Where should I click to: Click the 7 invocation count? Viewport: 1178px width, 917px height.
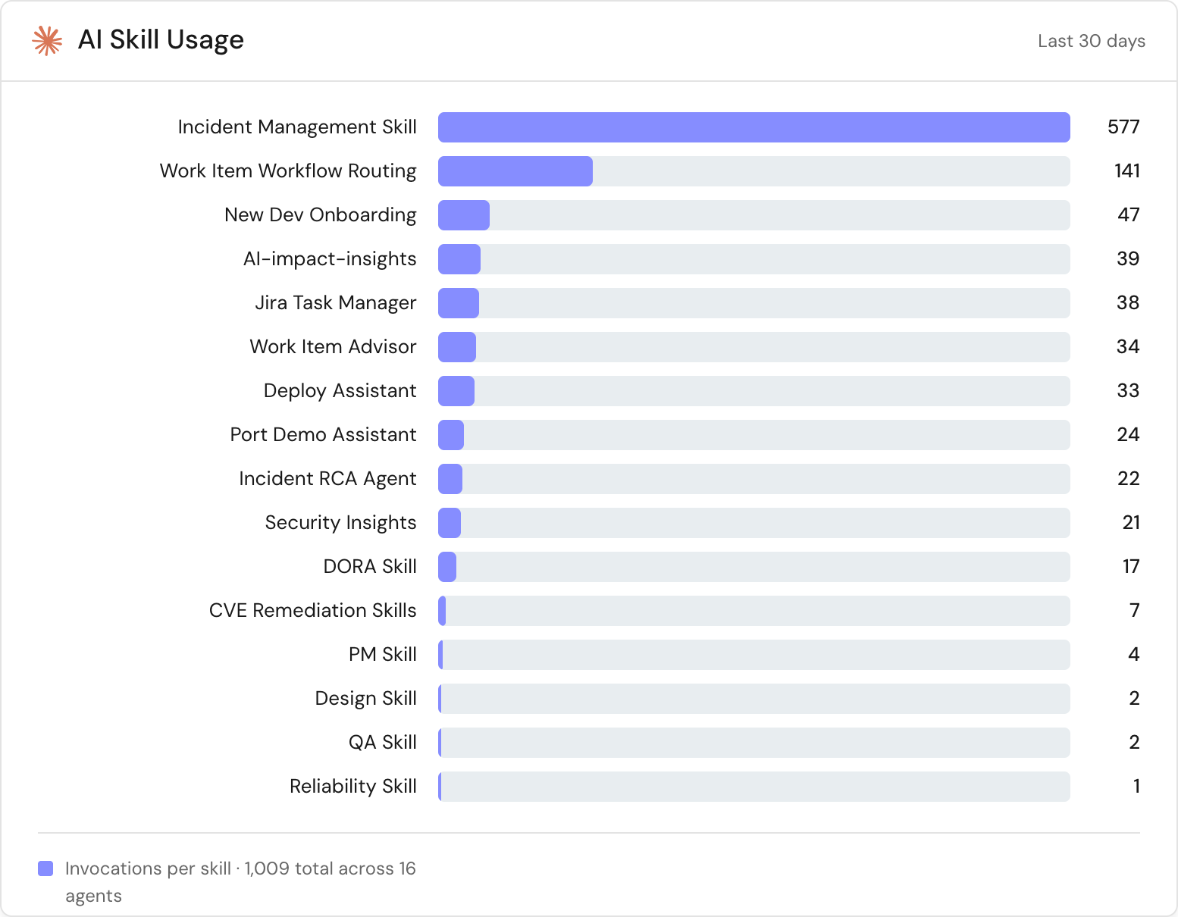[1135, 611]
